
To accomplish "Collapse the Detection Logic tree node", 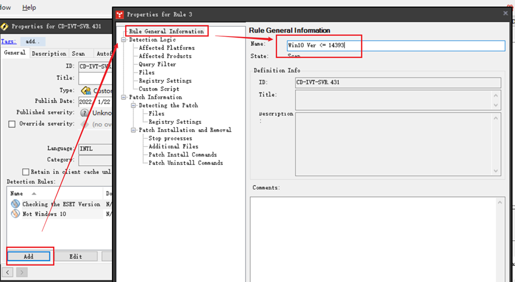I will [x=123, y=40].
